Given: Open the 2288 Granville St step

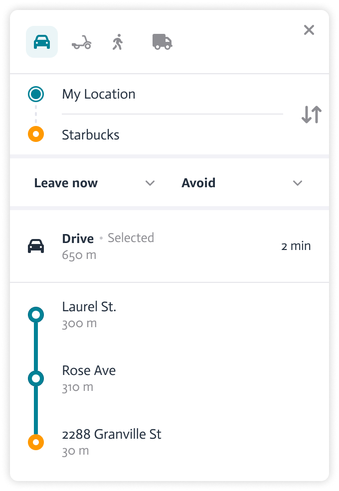Looking at the screenshot, I should tap(111, 434).
